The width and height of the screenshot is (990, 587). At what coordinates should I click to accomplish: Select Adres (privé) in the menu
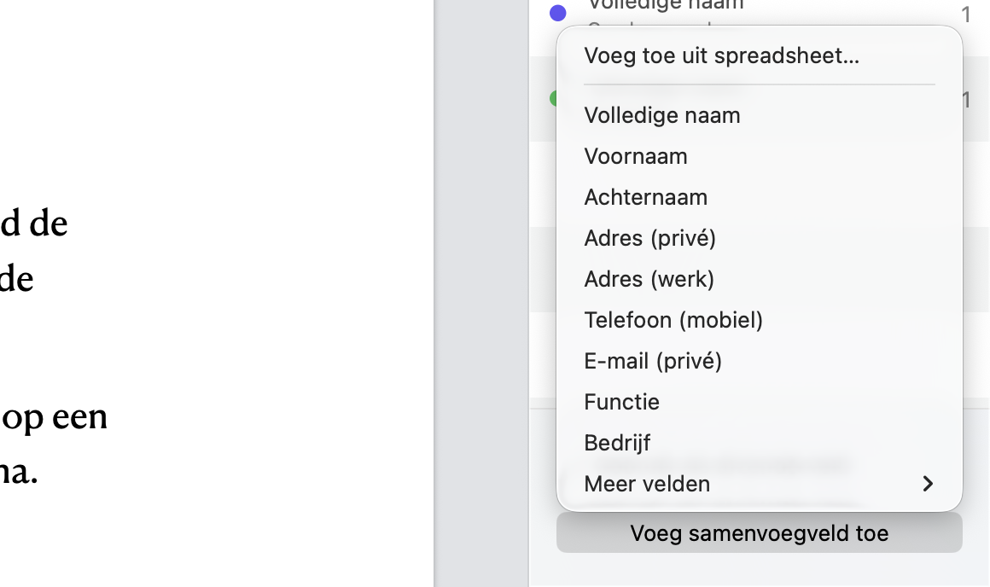click(x=650, y=238)
